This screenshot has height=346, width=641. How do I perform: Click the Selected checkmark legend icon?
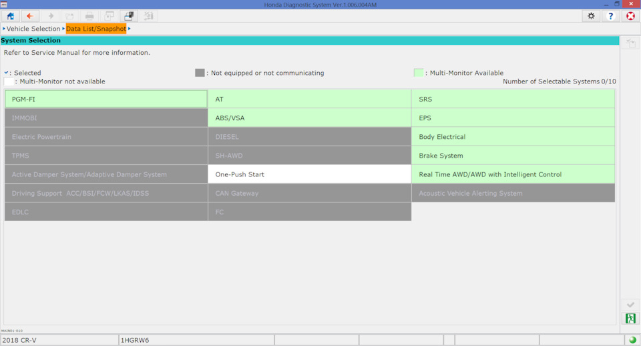point(6,72)
